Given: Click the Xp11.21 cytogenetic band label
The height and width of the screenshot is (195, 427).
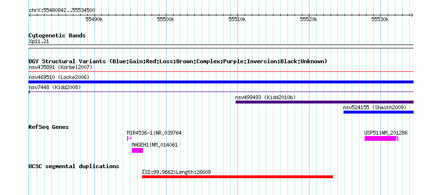Looking at the screenshot, I should pos(39,42).
